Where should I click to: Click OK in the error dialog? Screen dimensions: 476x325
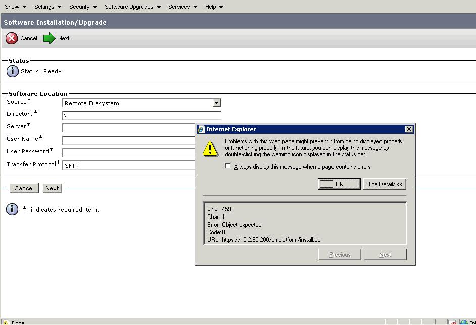339,184
